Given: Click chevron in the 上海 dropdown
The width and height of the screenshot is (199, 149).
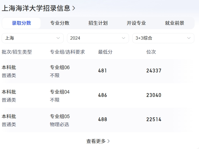Looking at the screenshot, I should (x=58, y=38).
